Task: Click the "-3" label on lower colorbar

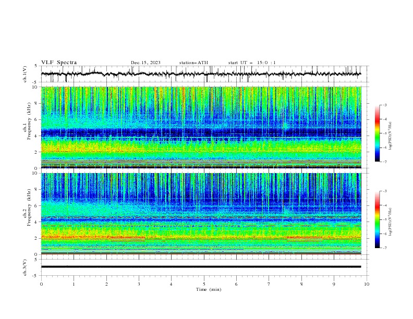Action: click(x=385, y=191)
